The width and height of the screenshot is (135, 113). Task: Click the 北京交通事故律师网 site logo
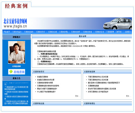15,23
